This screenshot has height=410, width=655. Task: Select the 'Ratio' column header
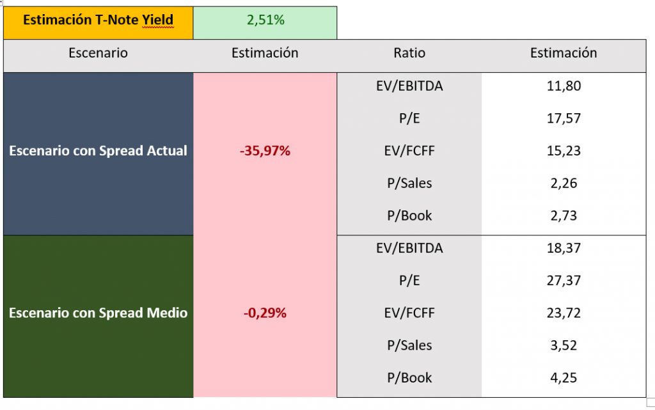[x=409, y=53]
